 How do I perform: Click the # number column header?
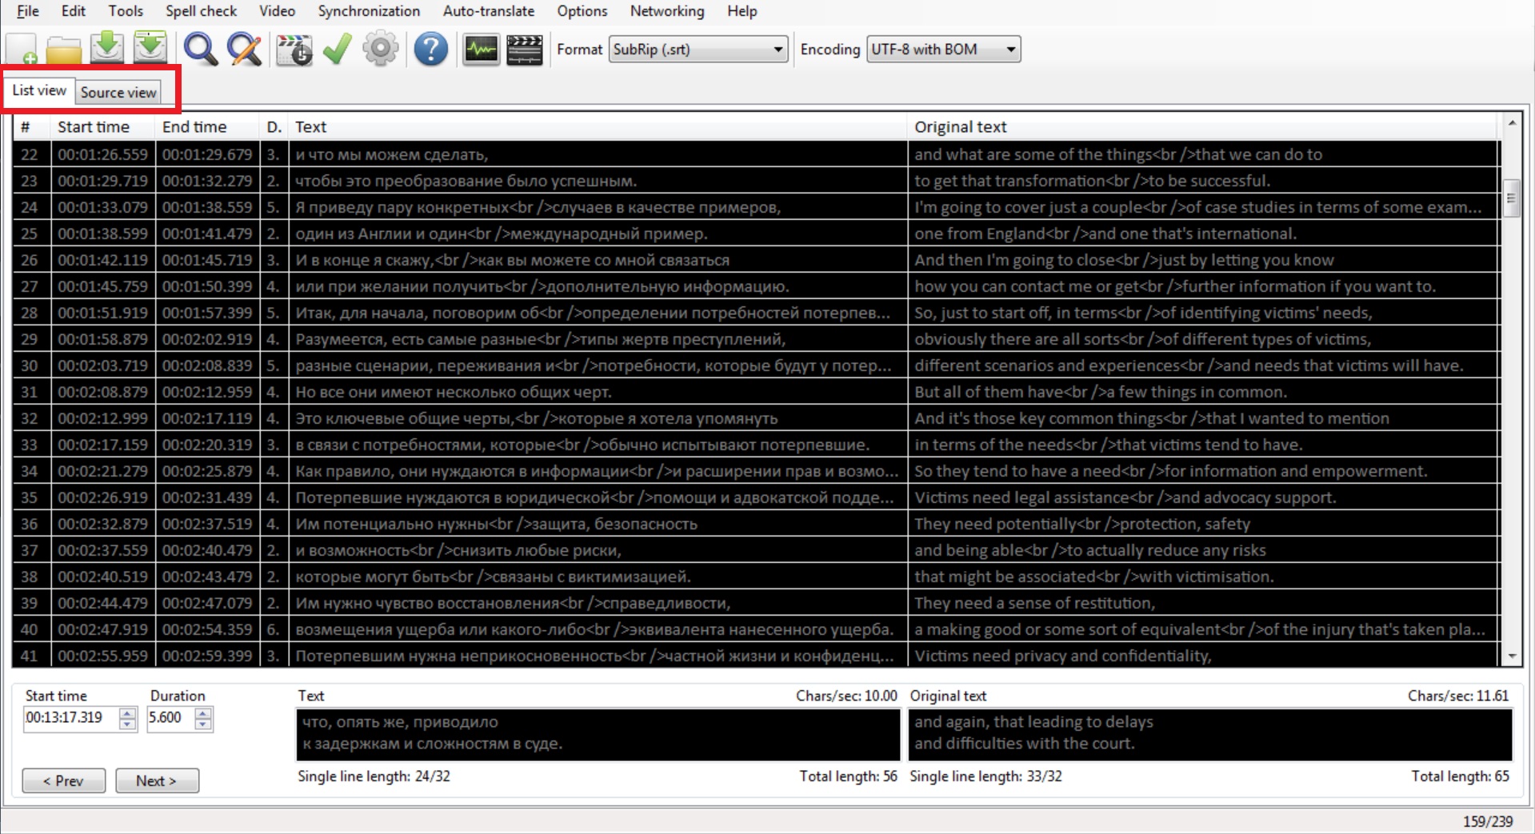[x=32, y=127]
